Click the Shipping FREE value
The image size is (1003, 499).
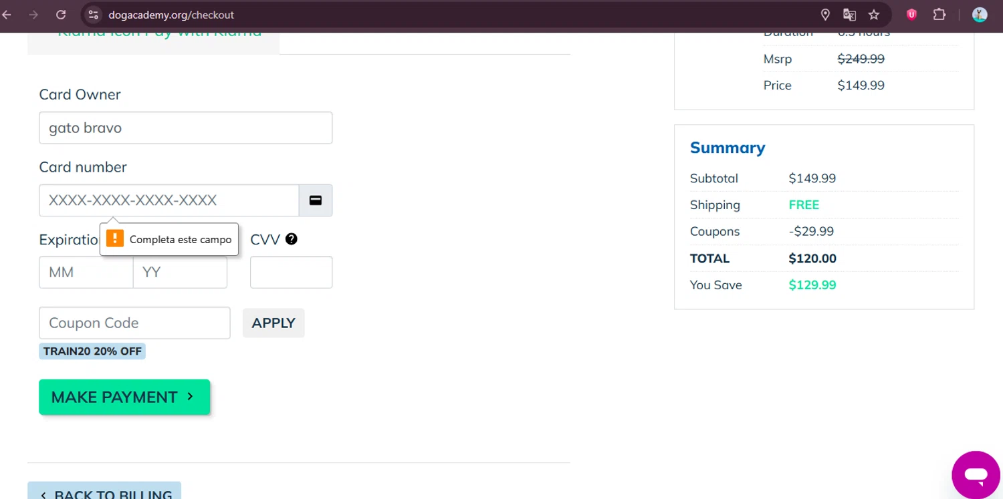[804, 205]
